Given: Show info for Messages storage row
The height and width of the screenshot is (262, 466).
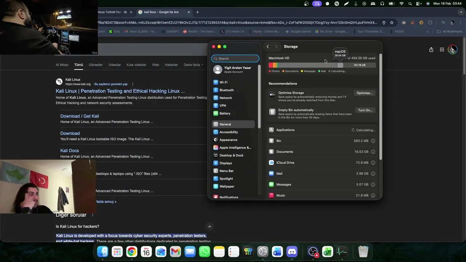Looking at the screenshot, I should 373,184.
